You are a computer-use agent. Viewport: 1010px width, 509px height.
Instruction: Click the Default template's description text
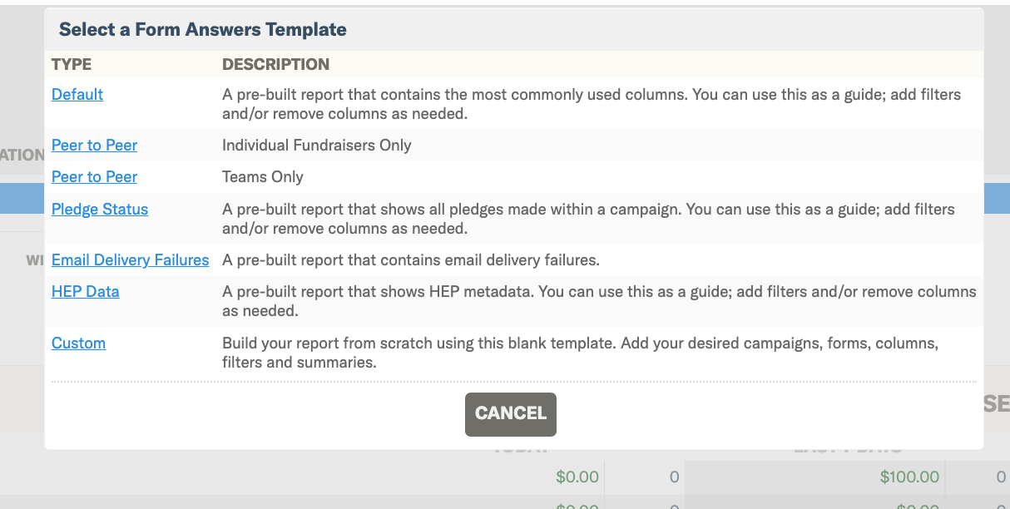coord(592,104)
